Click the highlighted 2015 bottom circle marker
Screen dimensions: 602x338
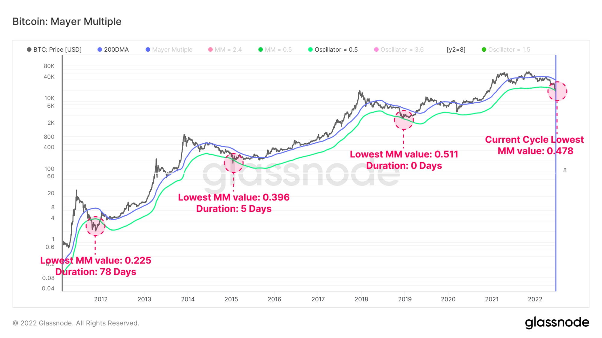pyautogui.click(x=233, y=163)
